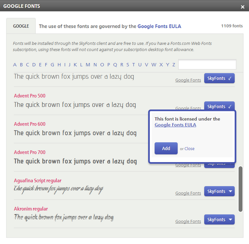
Task: Click the Advent Pro 700 sample text
Action: [x=76, y=161]
